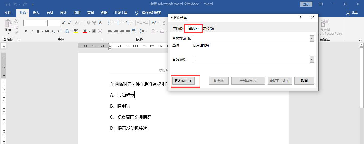The width and height of the screenshot is (364, 144).
Task: Click the Increase Indent icon
Action: 145,23
